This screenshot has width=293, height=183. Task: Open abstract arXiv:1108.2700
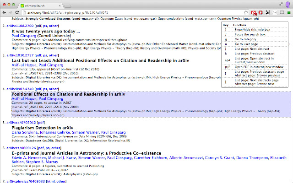pyautogui.click(x=20, y=26)
